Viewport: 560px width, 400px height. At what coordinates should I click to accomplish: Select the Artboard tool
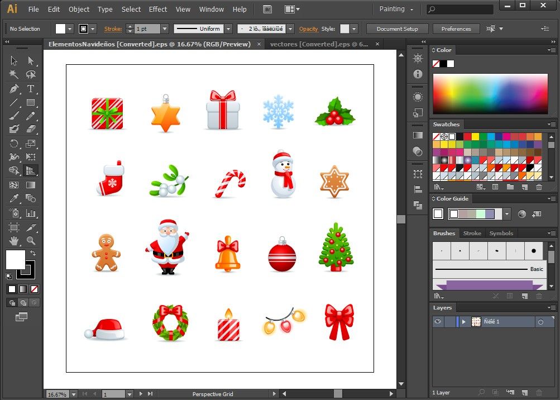pyautogui.click(x=14, y=227)
